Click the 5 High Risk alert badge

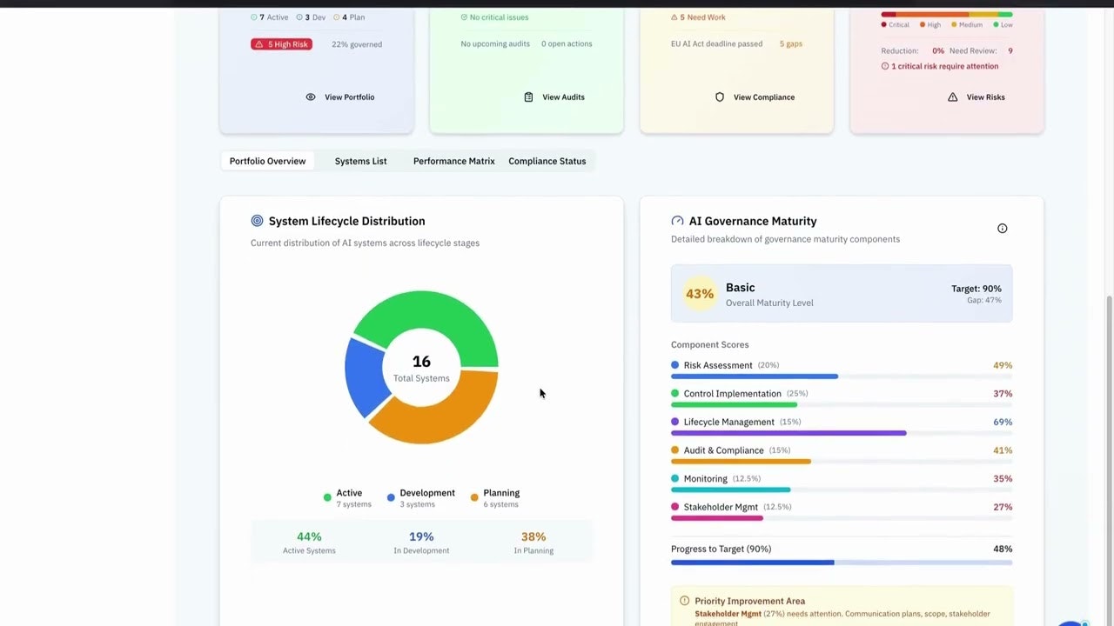click(280, 43)
